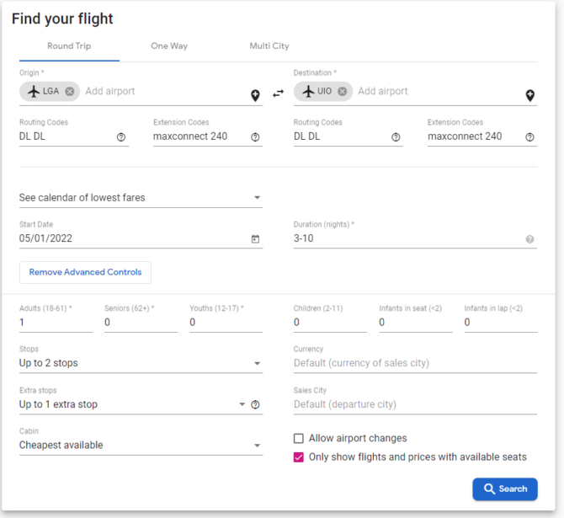Open help for origin Extension Codes
Screen dimensions: 564x518
point(256,137)
